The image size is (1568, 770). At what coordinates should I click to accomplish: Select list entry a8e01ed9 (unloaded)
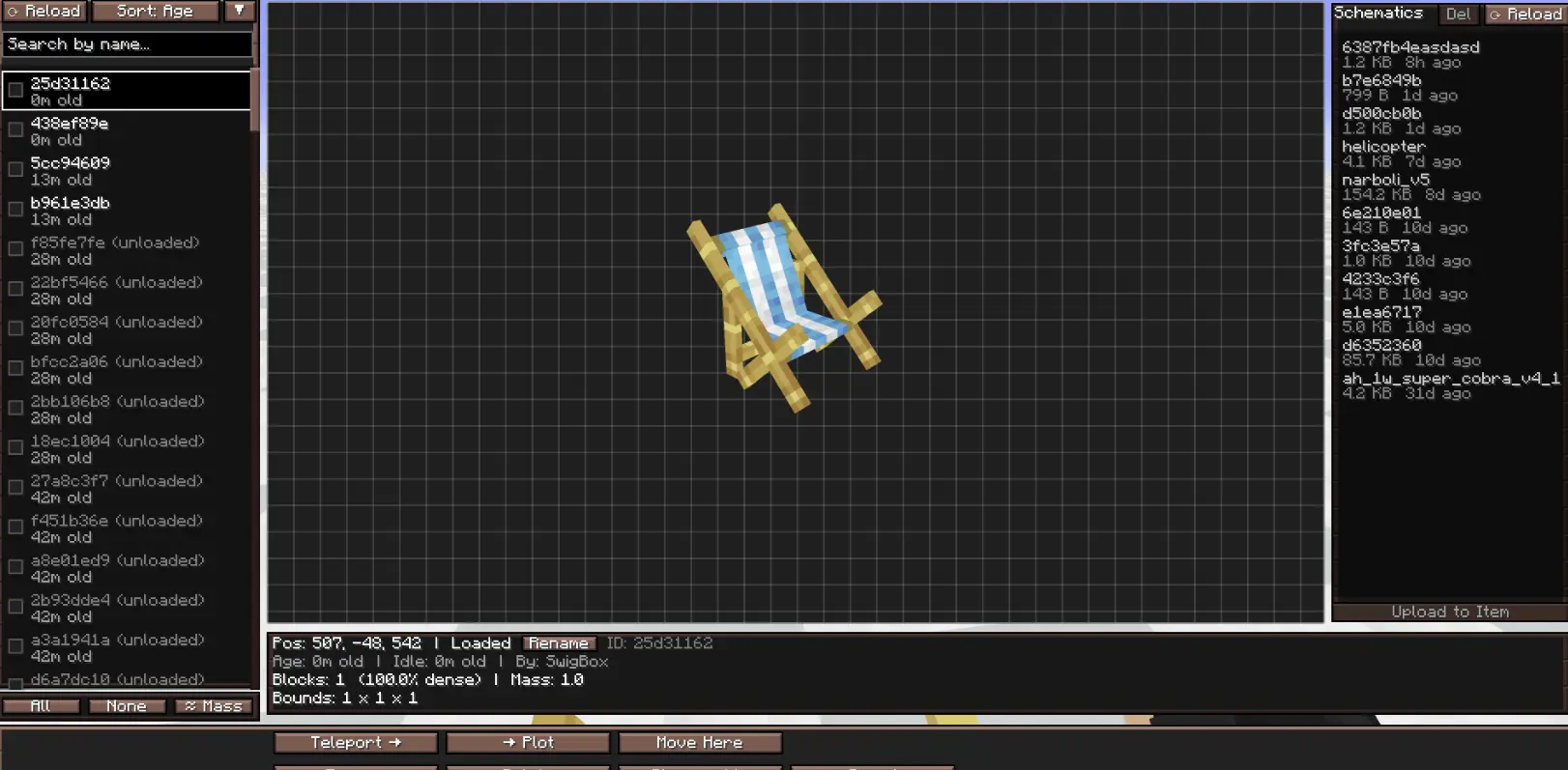tap(127, 567)
